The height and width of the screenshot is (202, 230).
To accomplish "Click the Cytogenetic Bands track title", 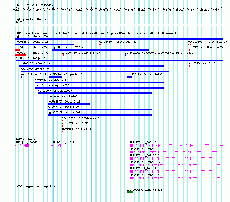I will point(31,19).
